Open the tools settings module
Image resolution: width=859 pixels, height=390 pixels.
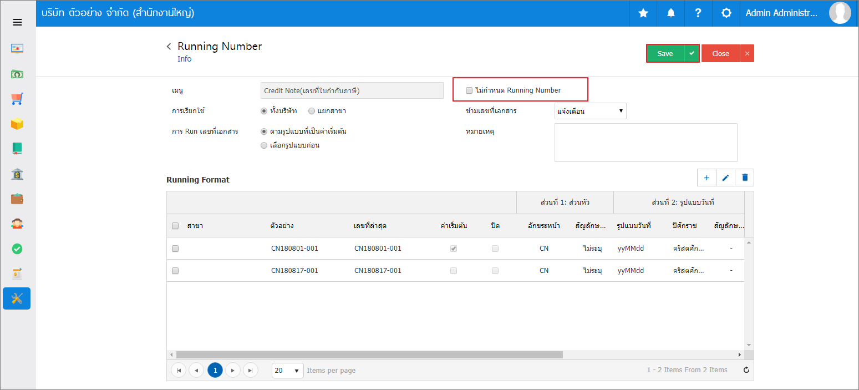17,298
